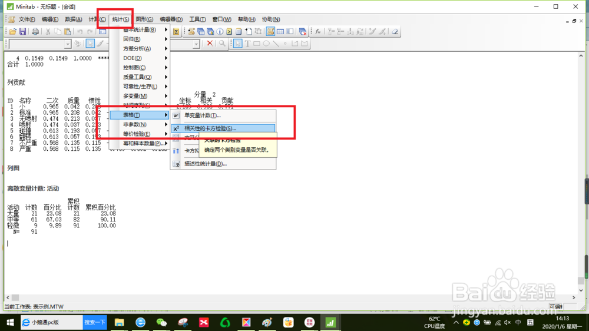Expand the DOE(D) submenu
Screen dimensions: 589x331
(x=140, y=58)
